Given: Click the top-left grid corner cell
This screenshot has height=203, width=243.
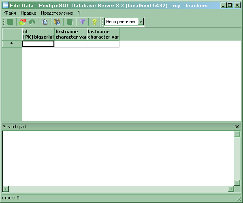Looking at the screenshot, I should (12, 34).
